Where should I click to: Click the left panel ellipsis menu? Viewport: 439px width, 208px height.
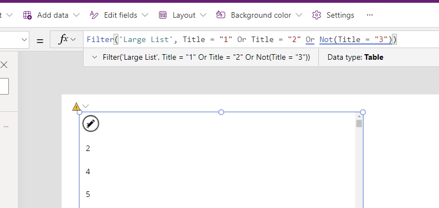6,127
